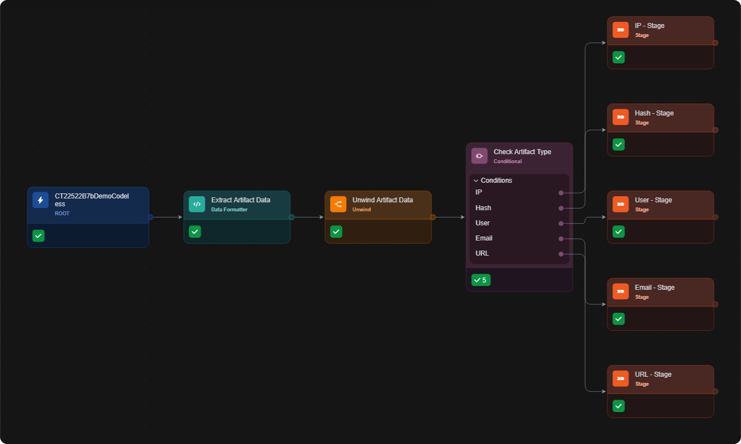
Task: Click the green checkmark on User - Stage
Action: (618, 232)
